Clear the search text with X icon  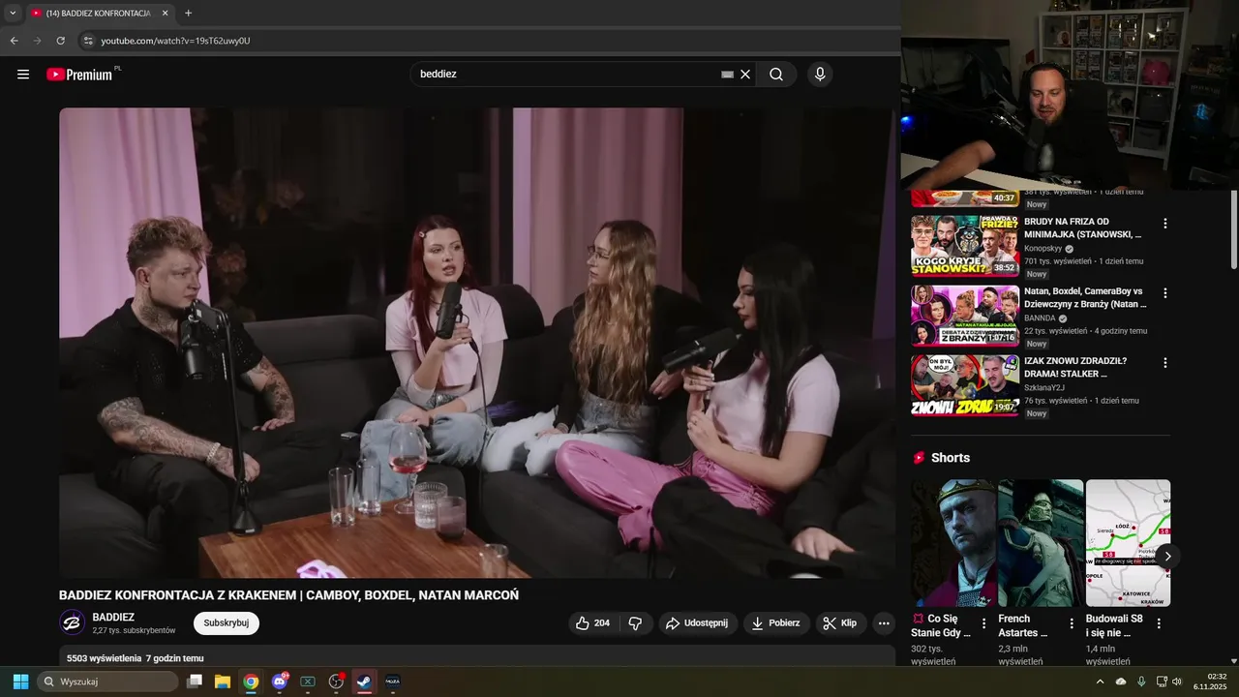click(745, 75)
